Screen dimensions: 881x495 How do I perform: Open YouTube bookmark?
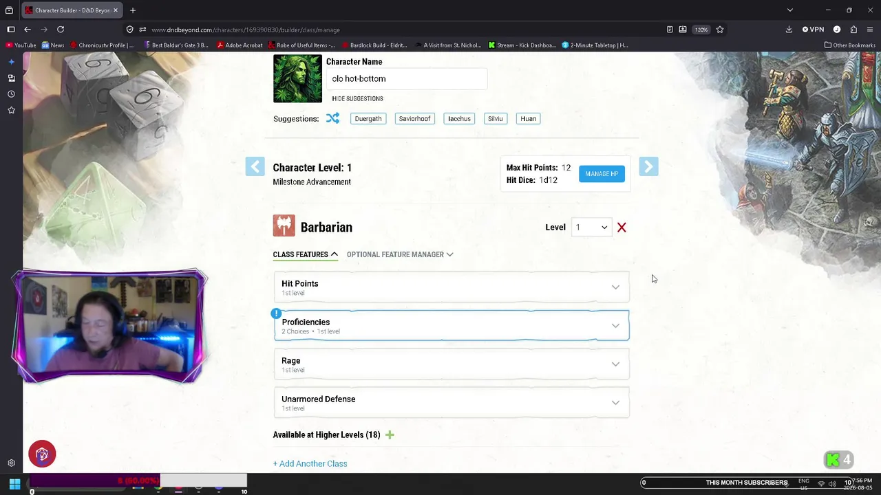[x=21, y=45]
